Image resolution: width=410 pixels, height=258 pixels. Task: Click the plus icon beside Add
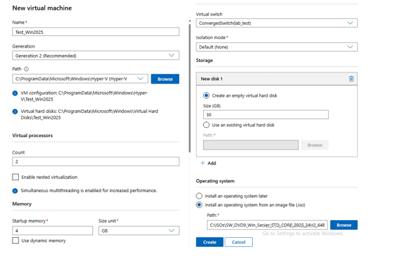click(x=202, y=163)
